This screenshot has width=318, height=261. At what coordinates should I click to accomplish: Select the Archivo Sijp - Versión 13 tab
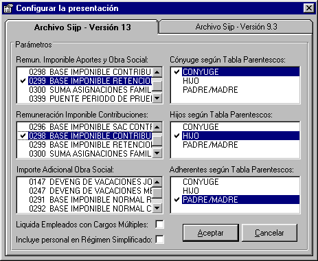tap(82, 27)
